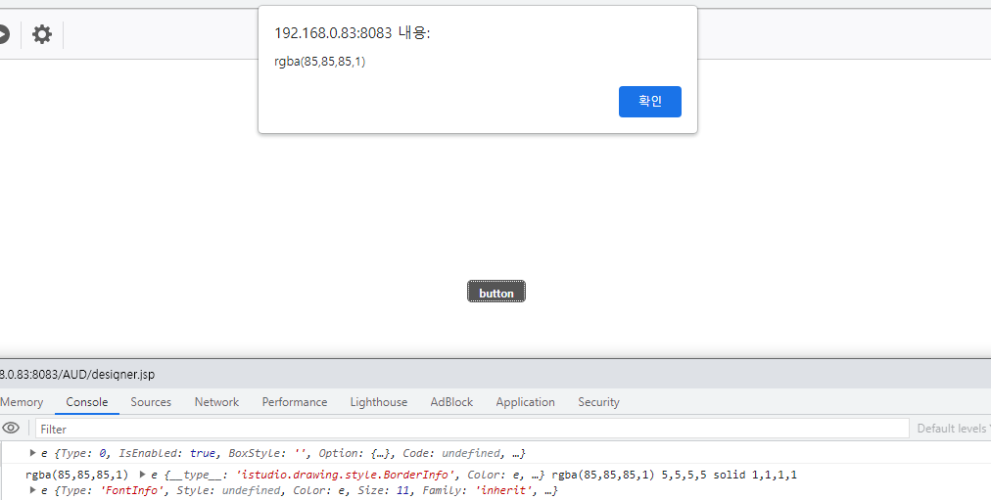Select the Security tab
Viewport: 991px width, 500px height.
(x=598, y=402)
